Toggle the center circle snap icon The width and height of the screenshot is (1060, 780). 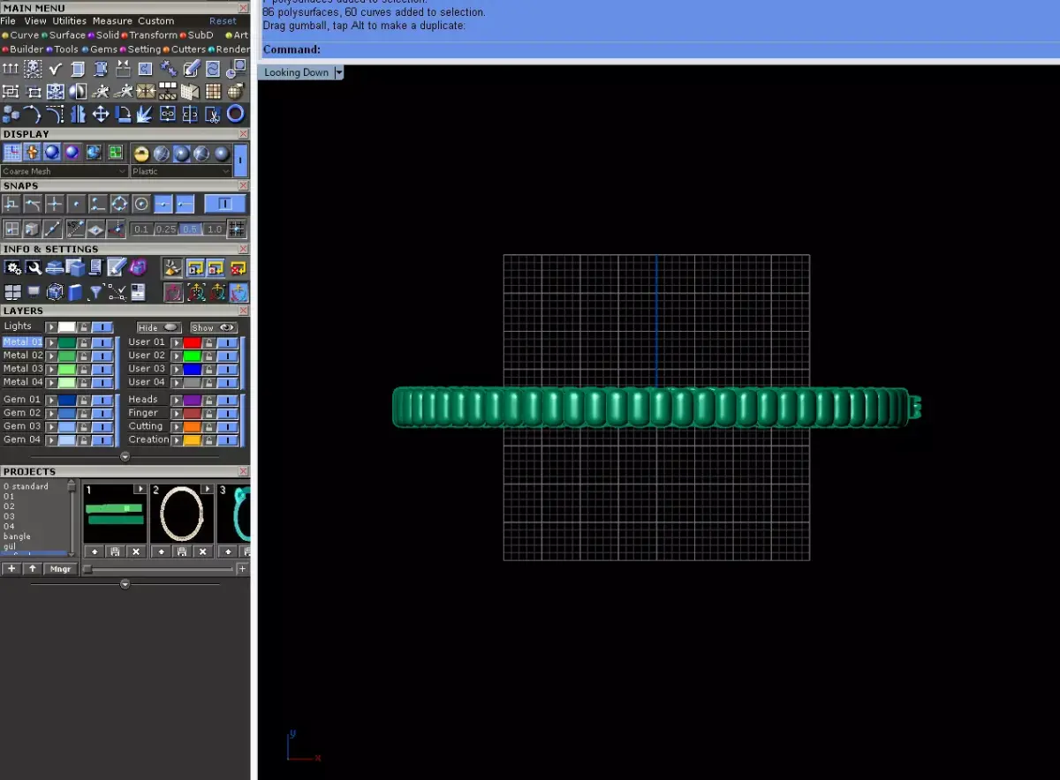[x=141, y=204]
